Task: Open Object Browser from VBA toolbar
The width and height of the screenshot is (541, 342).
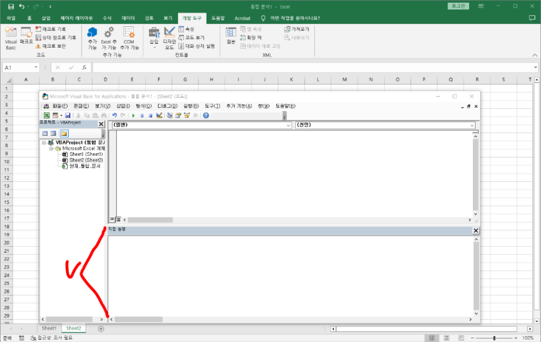Action: tap(187, 116)
